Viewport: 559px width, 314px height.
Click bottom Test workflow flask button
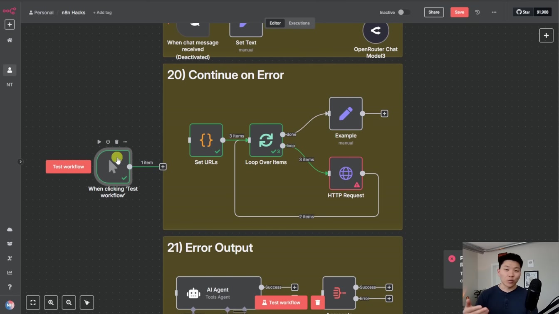point(281,302)
